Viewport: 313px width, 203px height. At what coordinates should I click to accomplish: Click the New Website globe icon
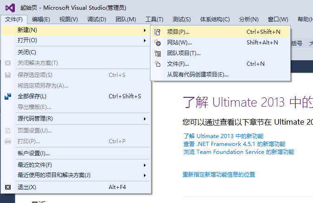(x=157, y=43)
